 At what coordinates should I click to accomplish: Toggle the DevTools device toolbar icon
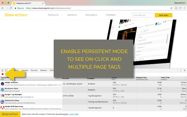point(6,70)
